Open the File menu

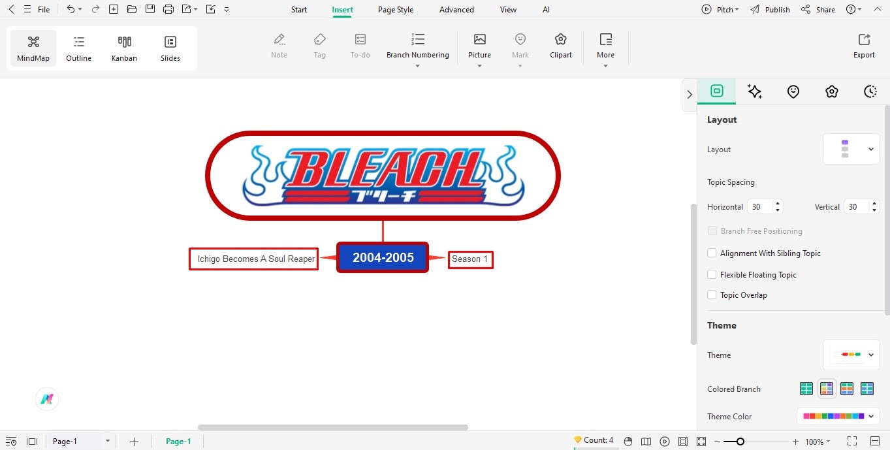44,10
